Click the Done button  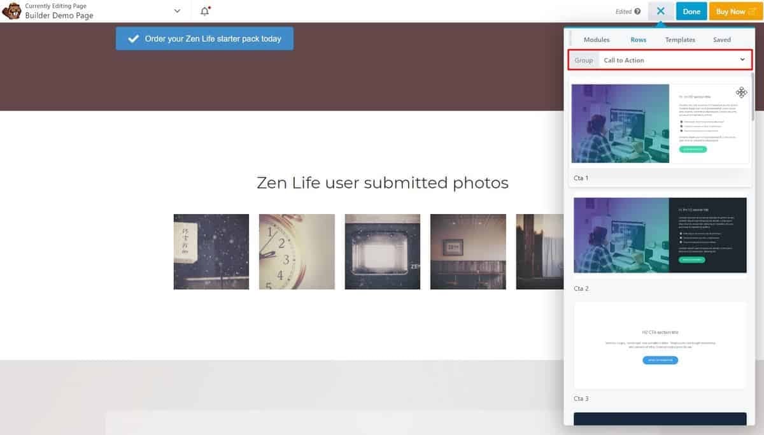(x=691, y=11)
